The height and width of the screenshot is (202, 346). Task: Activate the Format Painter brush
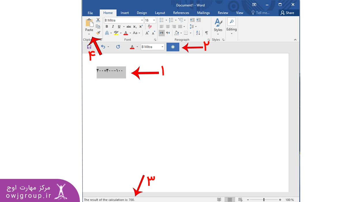(98, 33)
